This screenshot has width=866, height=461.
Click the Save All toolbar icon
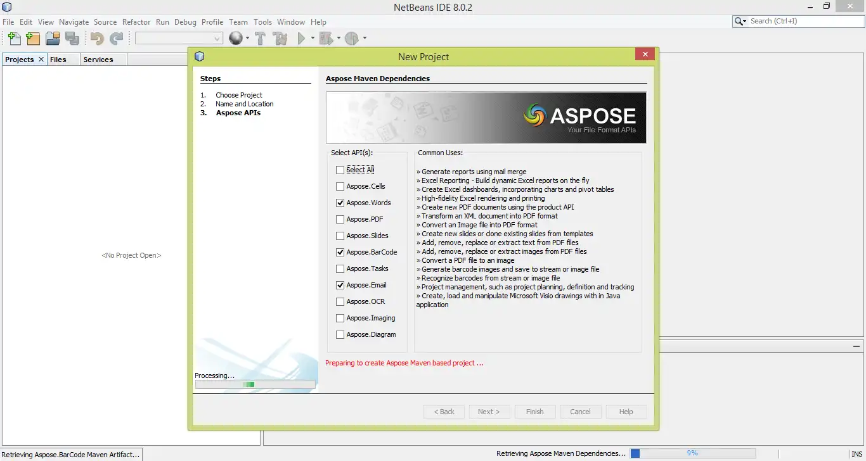pyautogui.click(x=72, y=39)
